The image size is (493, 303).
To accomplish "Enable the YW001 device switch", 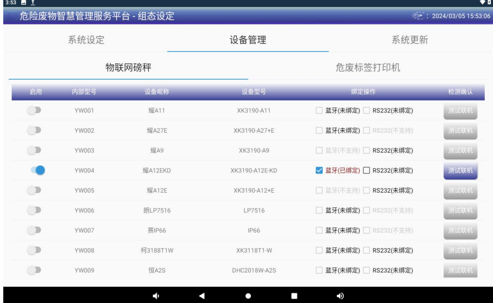I will pos(35,111).
